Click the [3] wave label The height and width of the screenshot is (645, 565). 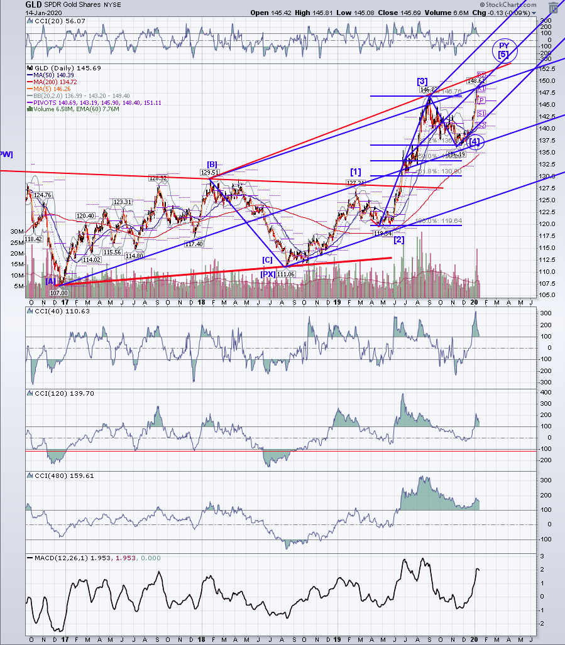422,81
